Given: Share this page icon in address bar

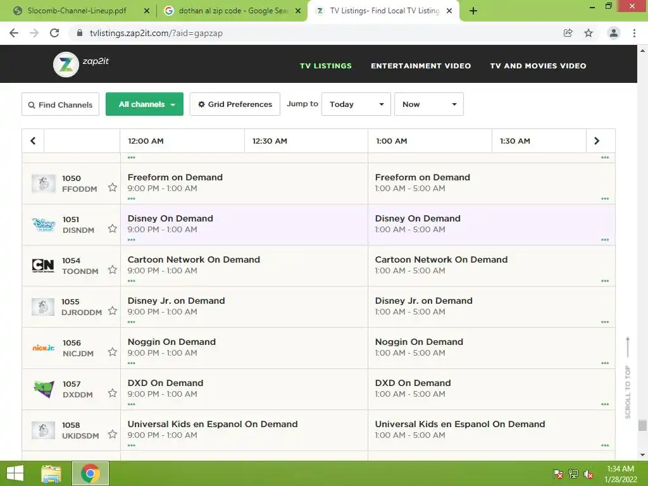Looking at the screenshot, I should [568, 33].
